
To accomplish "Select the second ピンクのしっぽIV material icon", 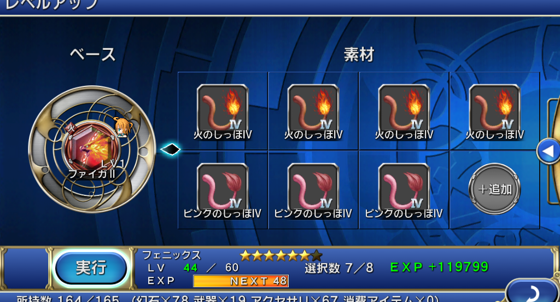I will [313, 188].
